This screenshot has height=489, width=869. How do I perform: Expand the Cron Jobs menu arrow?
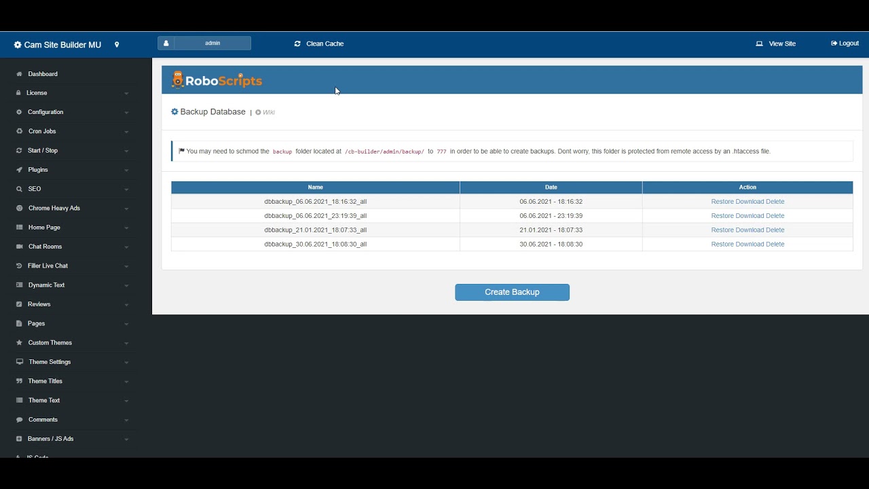pyautogui.click(x=126, y=132)
